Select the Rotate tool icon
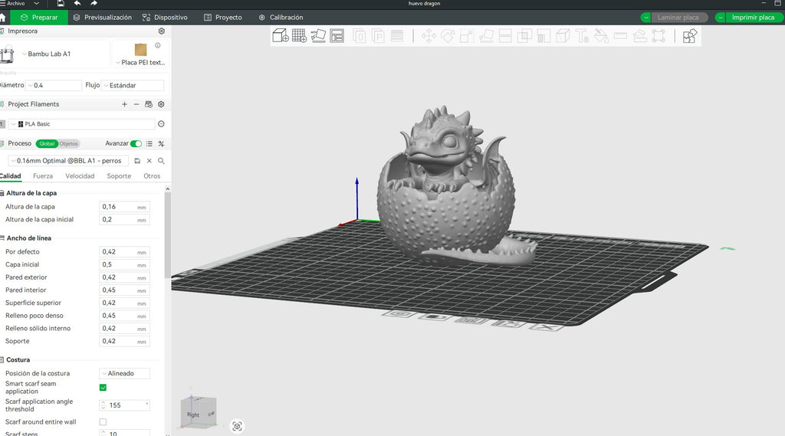Screen dimensions: 785x436 tap(448, 36)
